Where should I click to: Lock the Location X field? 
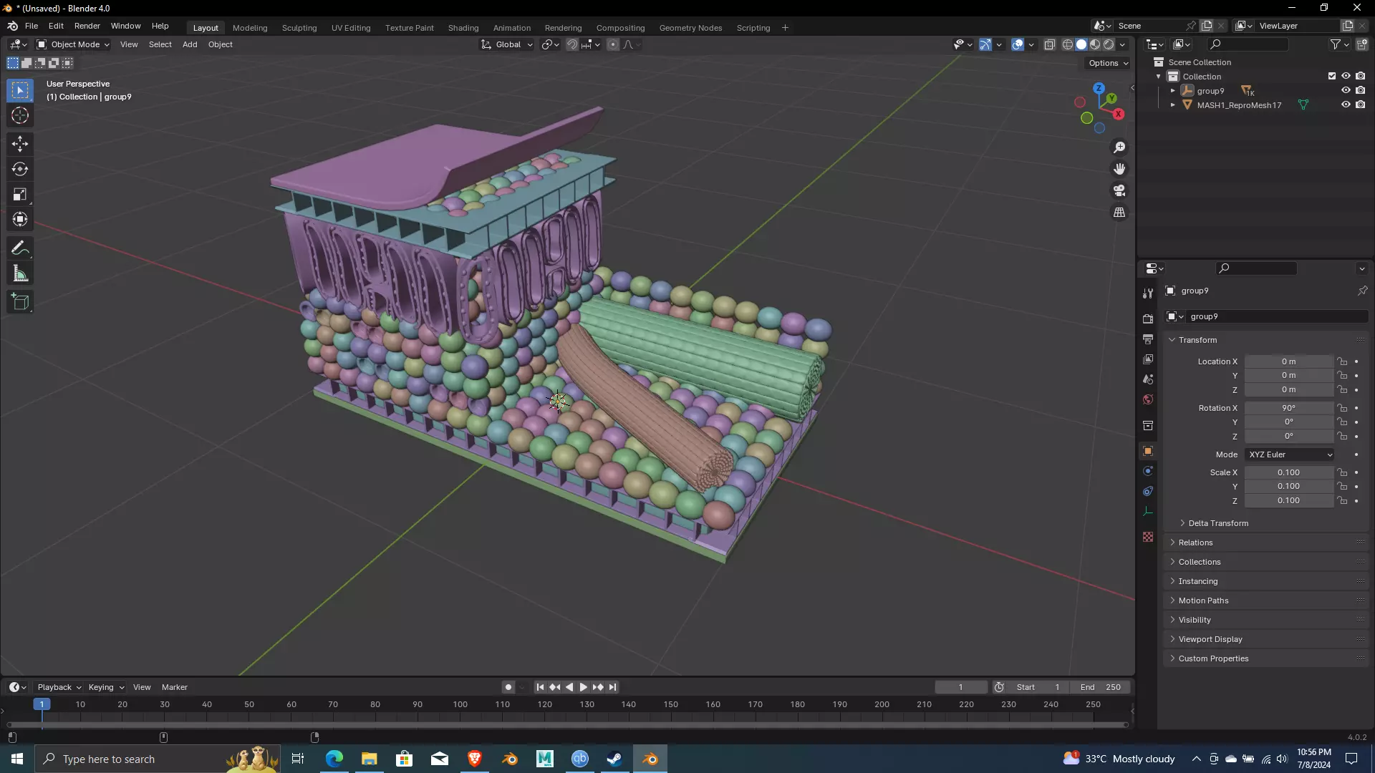[1343, 361]
